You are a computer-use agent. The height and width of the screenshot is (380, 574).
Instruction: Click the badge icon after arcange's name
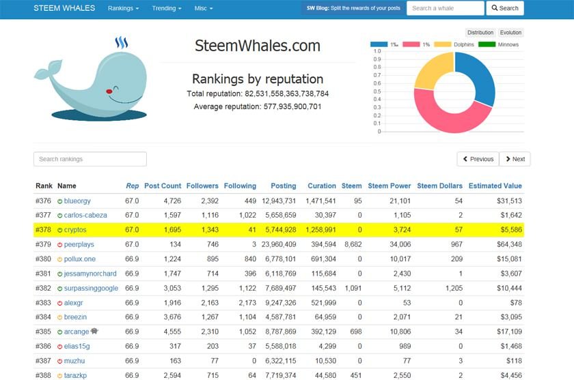94,331
